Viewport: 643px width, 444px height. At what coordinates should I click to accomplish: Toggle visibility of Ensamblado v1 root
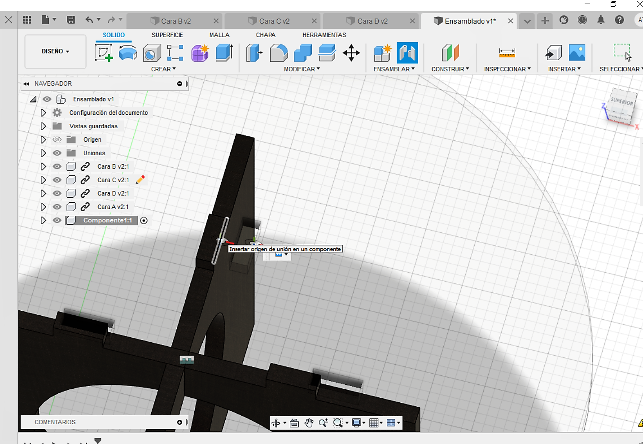pyautogui.click(x=47, y=99)
